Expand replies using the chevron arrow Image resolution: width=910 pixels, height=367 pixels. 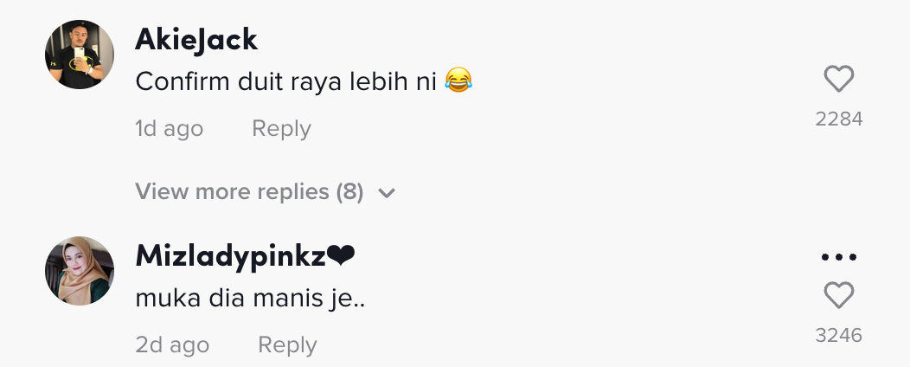[387, 192]
